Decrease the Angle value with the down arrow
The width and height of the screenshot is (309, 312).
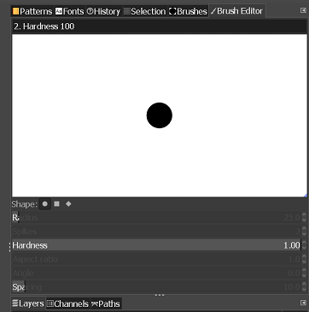coord(304,276)
